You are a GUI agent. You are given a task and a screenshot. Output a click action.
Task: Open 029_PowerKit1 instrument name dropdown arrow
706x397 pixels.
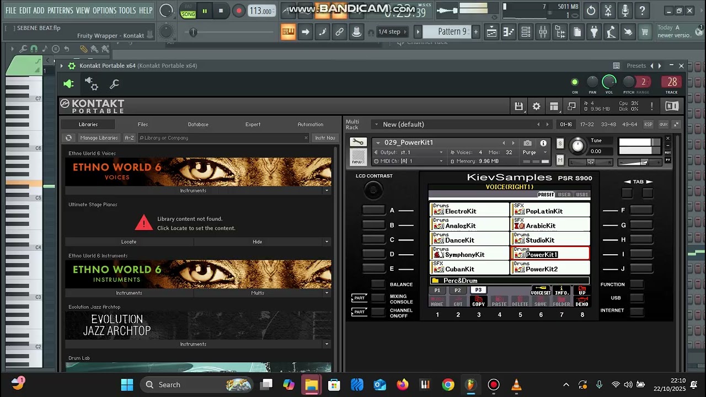378,143
